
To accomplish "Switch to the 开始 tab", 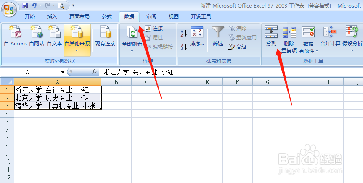I will (x=30, y=17).
